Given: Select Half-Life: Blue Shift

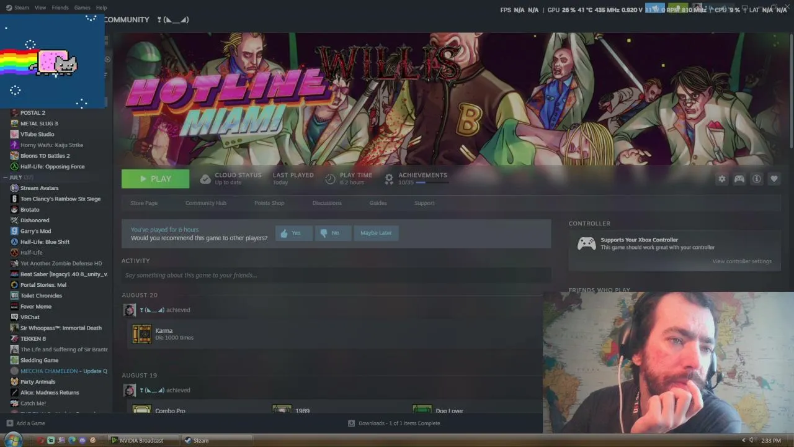Looking at the screenshot, I should pos(45,242).
